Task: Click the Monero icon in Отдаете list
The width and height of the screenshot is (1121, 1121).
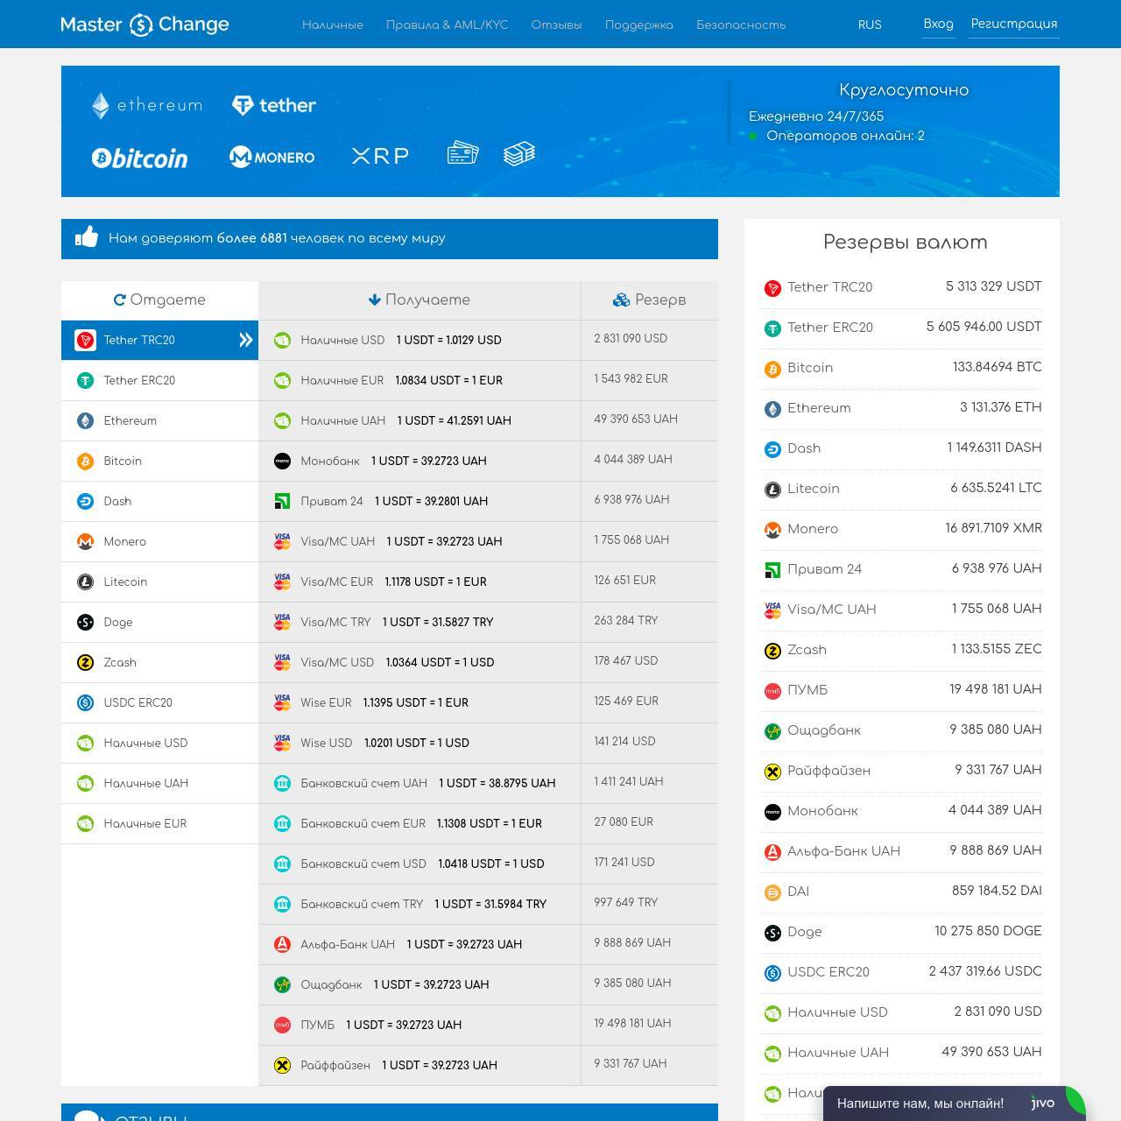Action: 85,541
